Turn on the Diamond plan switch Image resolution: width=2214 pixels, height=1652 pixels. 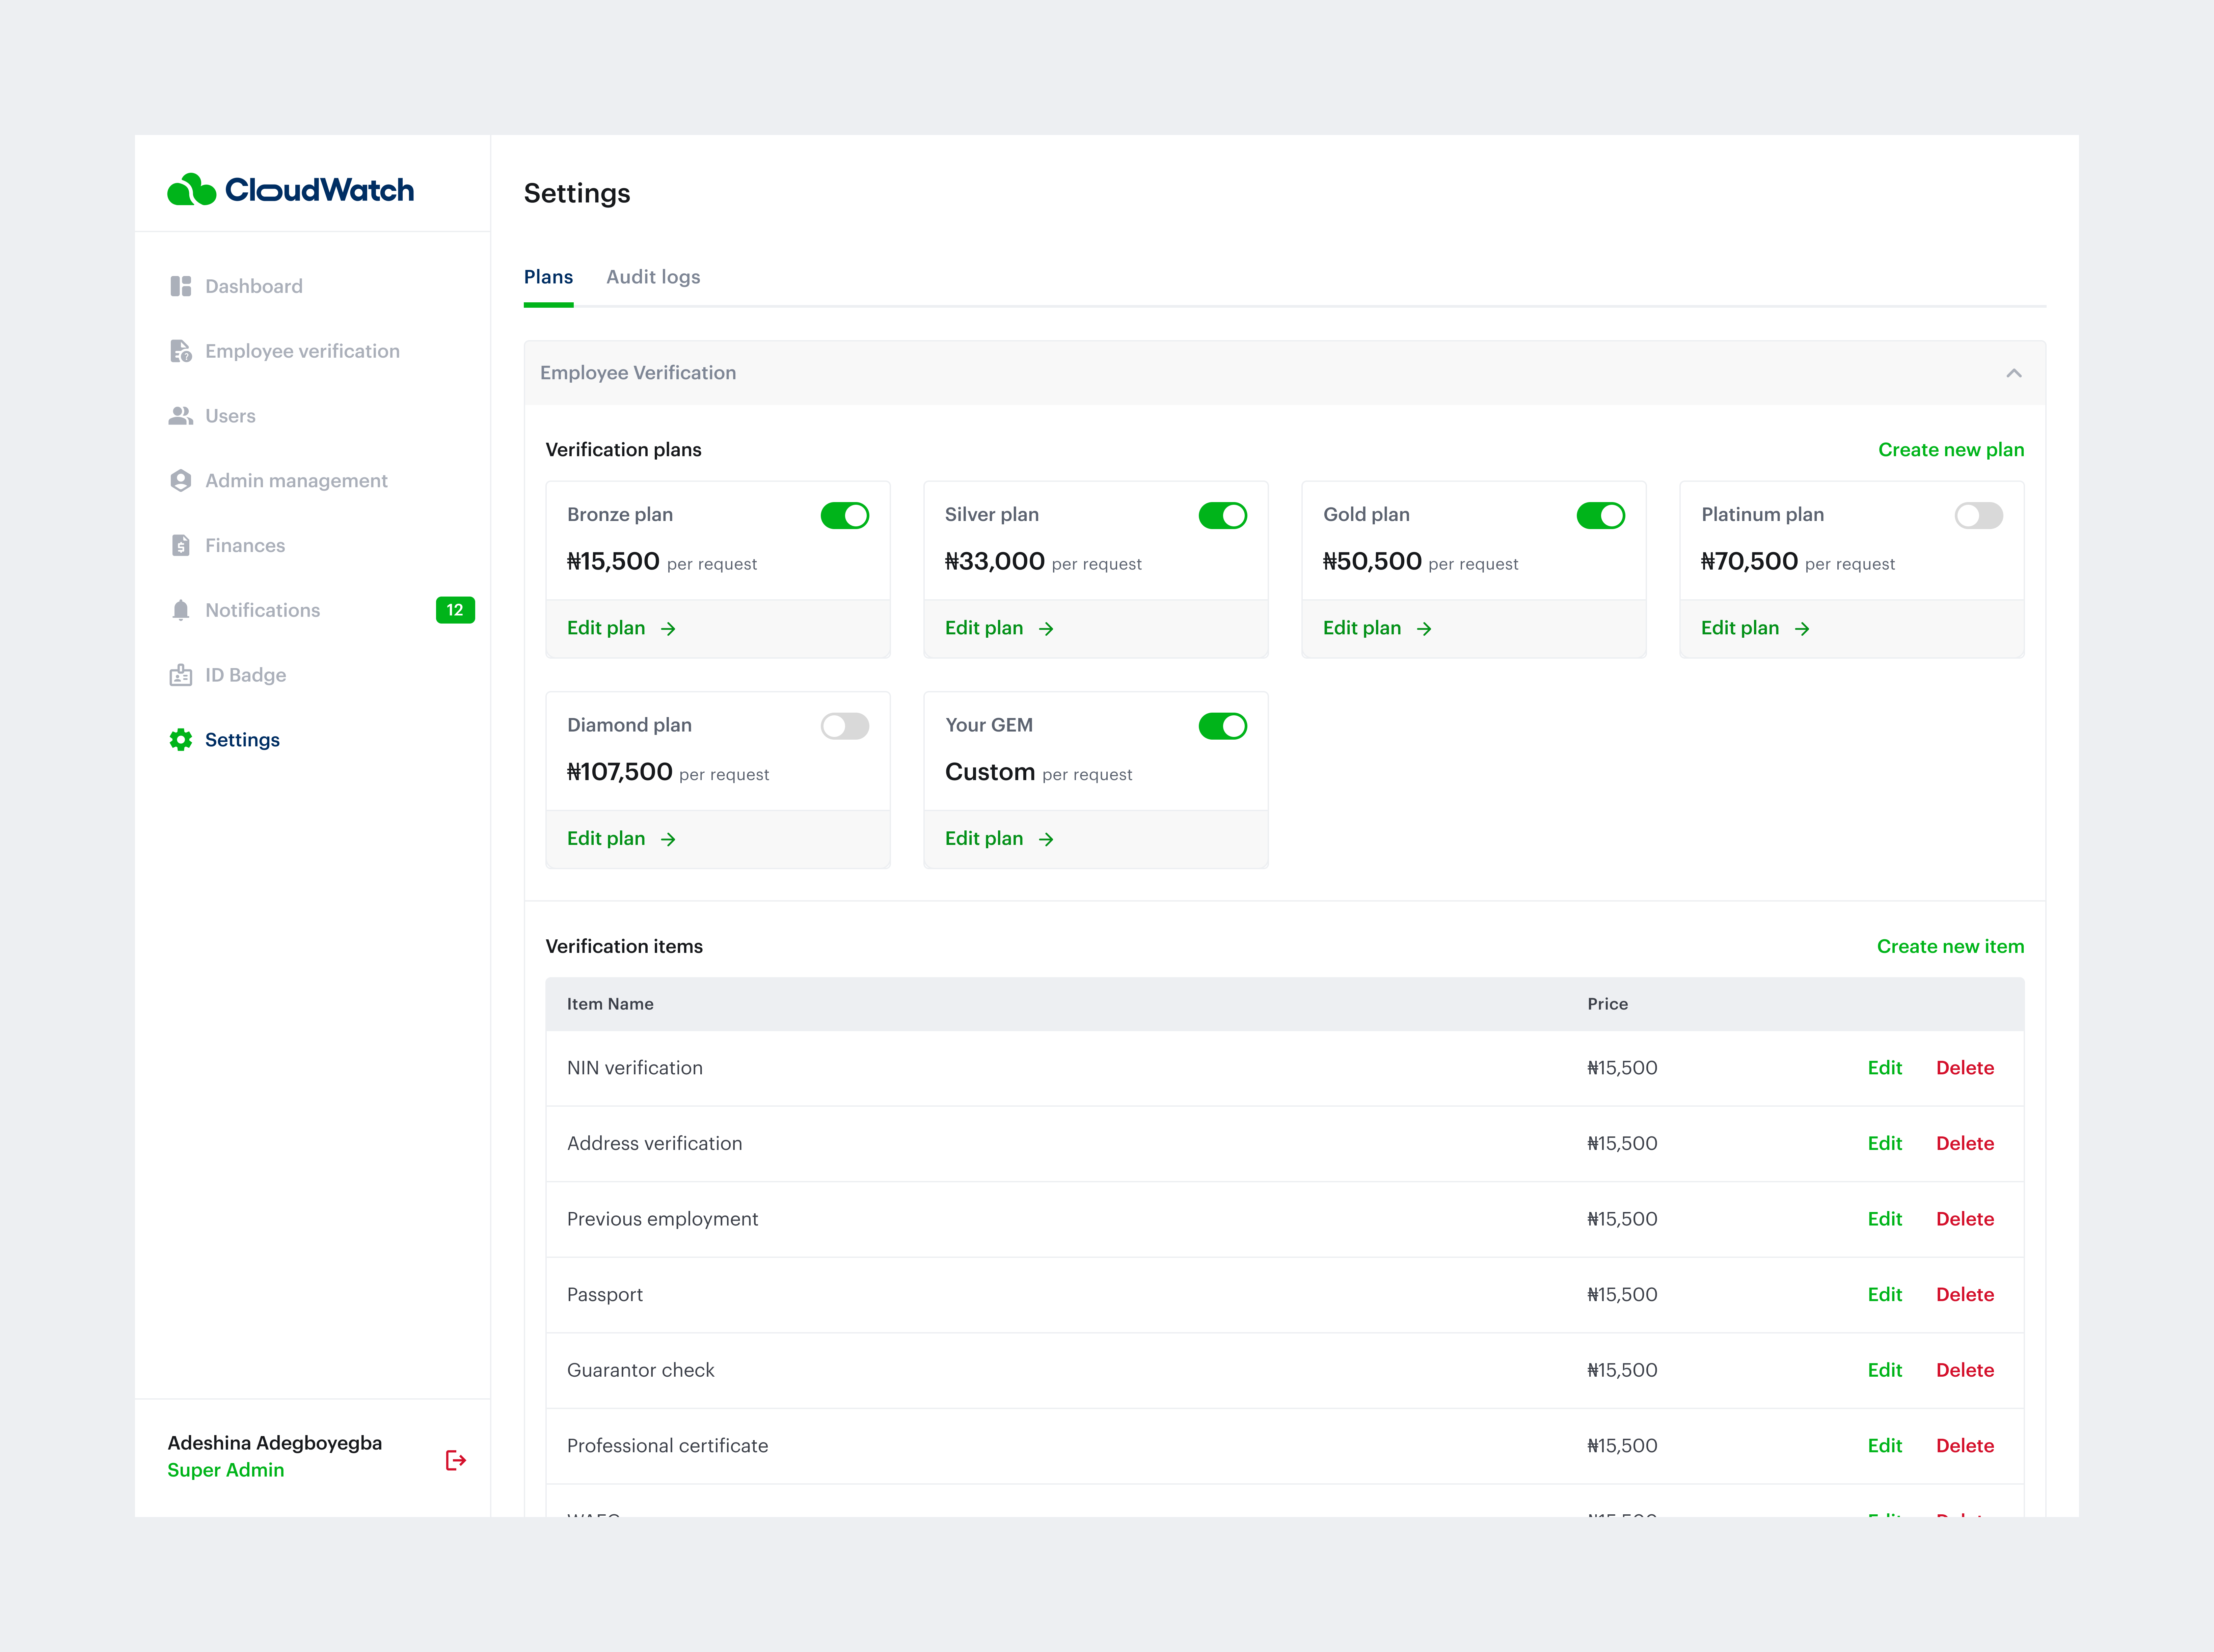(x=845, y=726)
